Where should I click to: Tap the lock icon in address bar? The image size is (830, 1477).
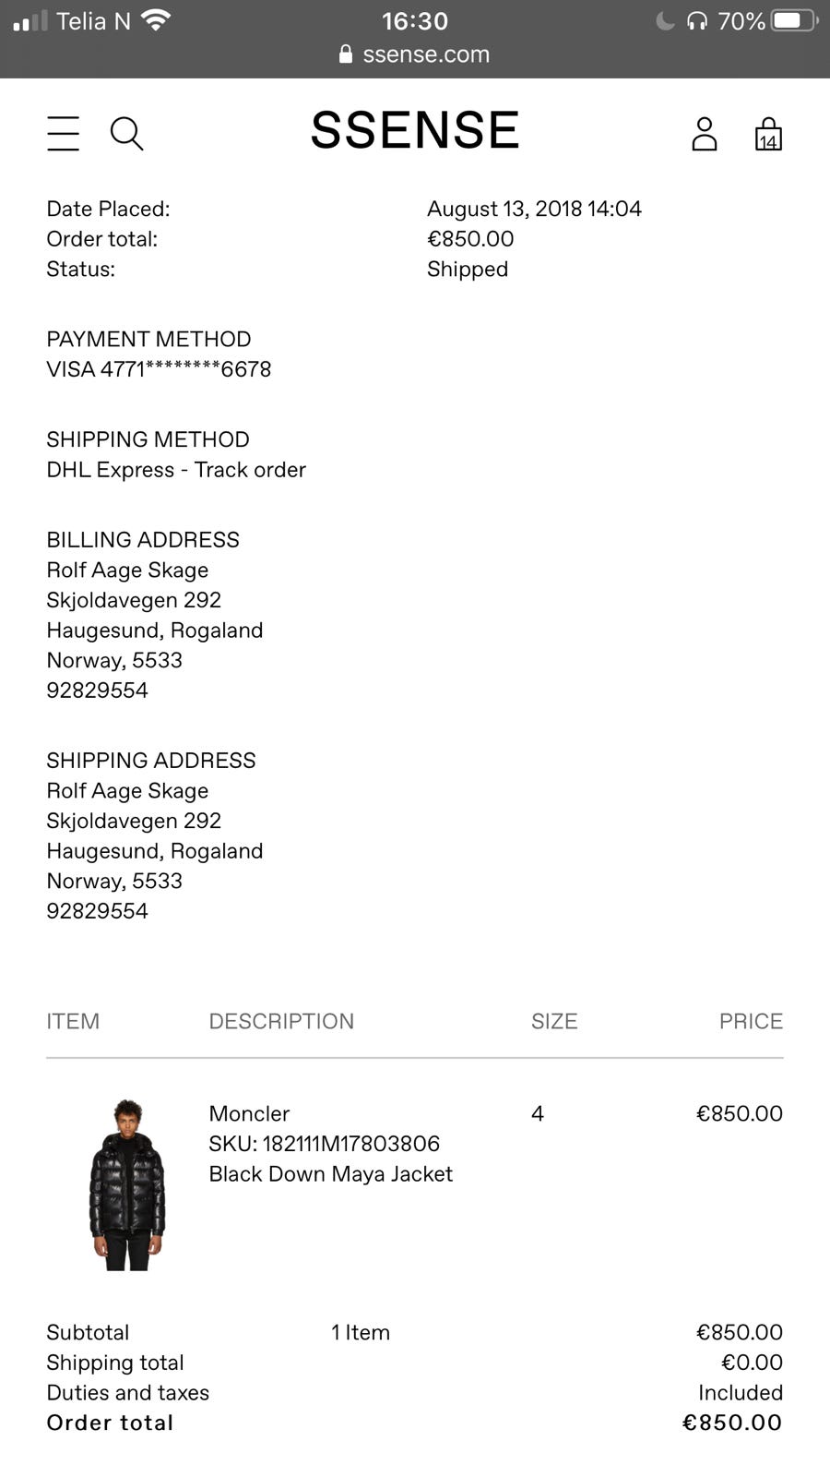pyautogui.click(x=346, y=54)
